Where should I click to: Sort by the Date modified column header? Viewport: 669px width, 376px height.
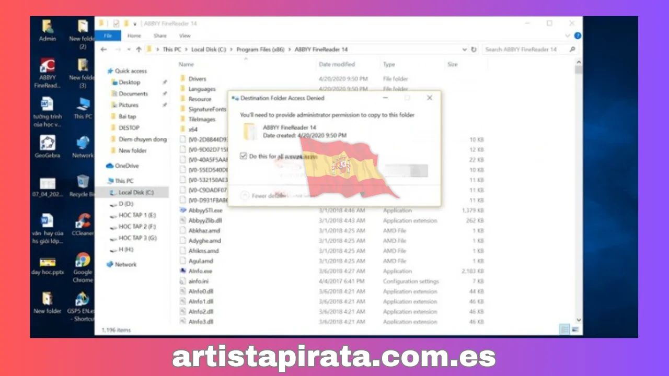point(337,64)
